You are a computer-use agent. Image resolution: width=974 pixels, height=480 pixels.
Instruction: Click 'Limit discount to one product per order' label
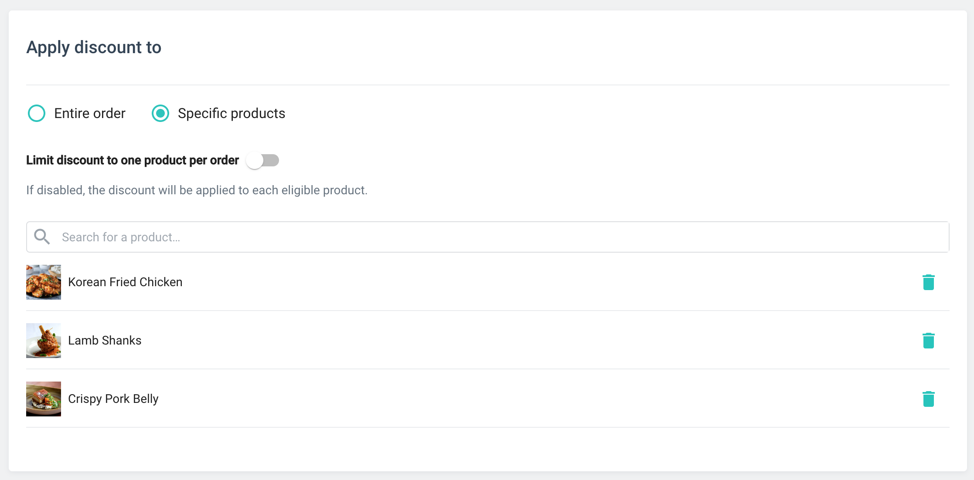[133, 160]
